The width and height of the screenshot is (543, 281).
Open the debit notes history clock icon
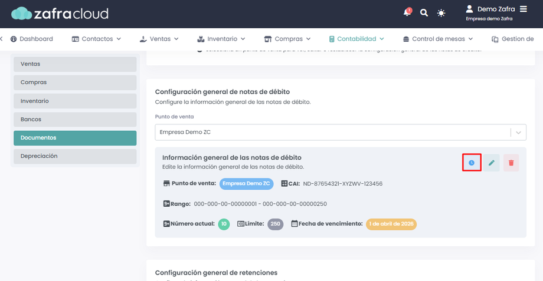point(472,163)
